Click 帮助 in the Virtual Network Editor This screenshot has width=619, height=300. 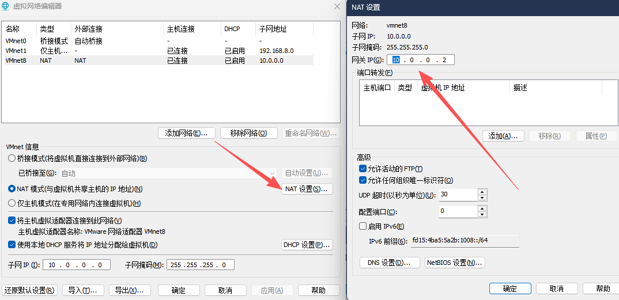(x=319, y=291)
